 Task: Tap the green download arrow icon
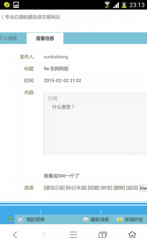click(x=10, y=219)
